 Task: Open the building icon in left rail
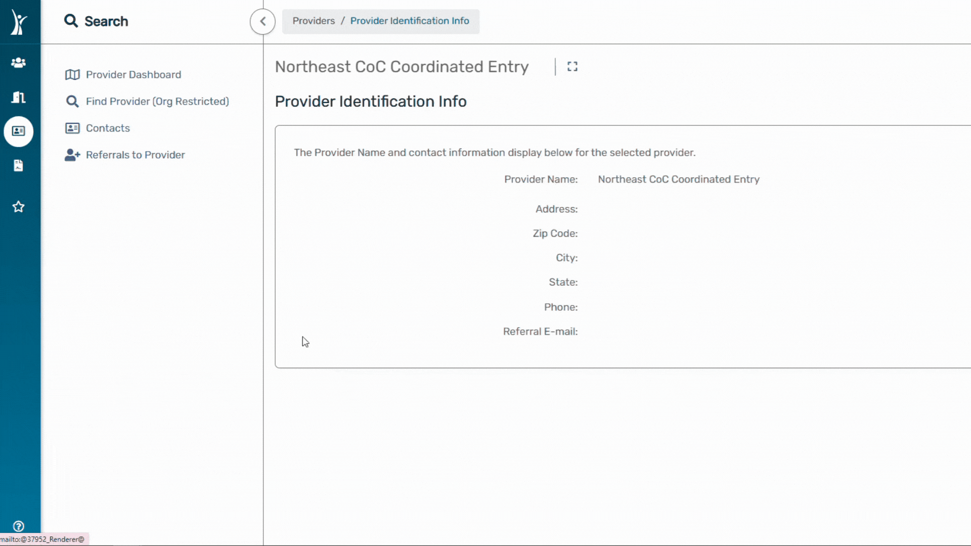click(19, 97)
